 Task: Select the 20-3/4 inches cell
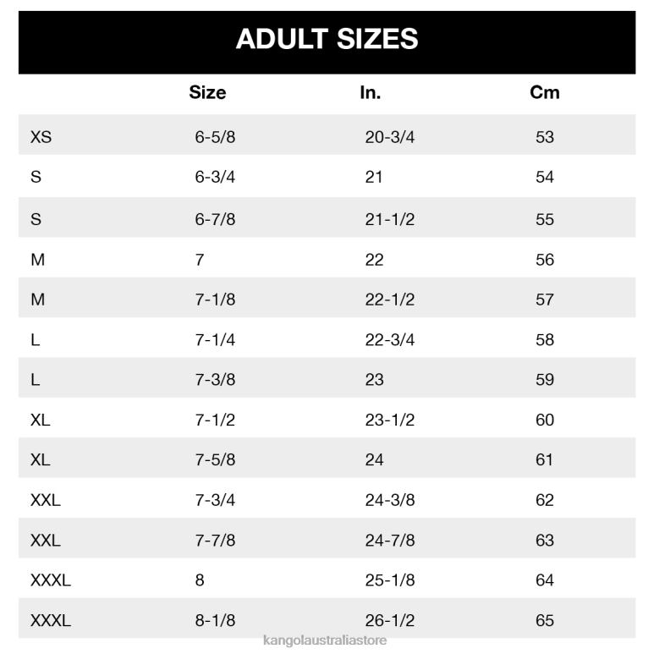click(389, 136)
